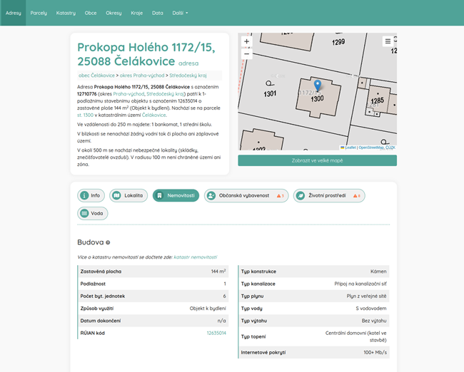Open the Parcely menu item
Screen dimensions: 464x372
[39, 13]
